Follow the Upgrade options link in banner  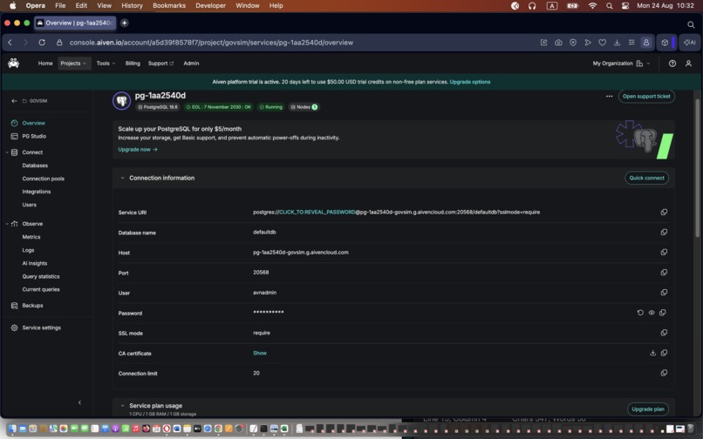[x=470, y=82]
